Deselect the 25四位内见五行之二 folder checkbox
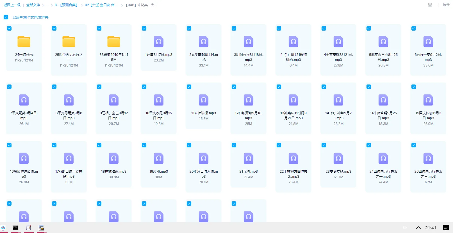The image size is (453, 233). click(x=54, y=28)
